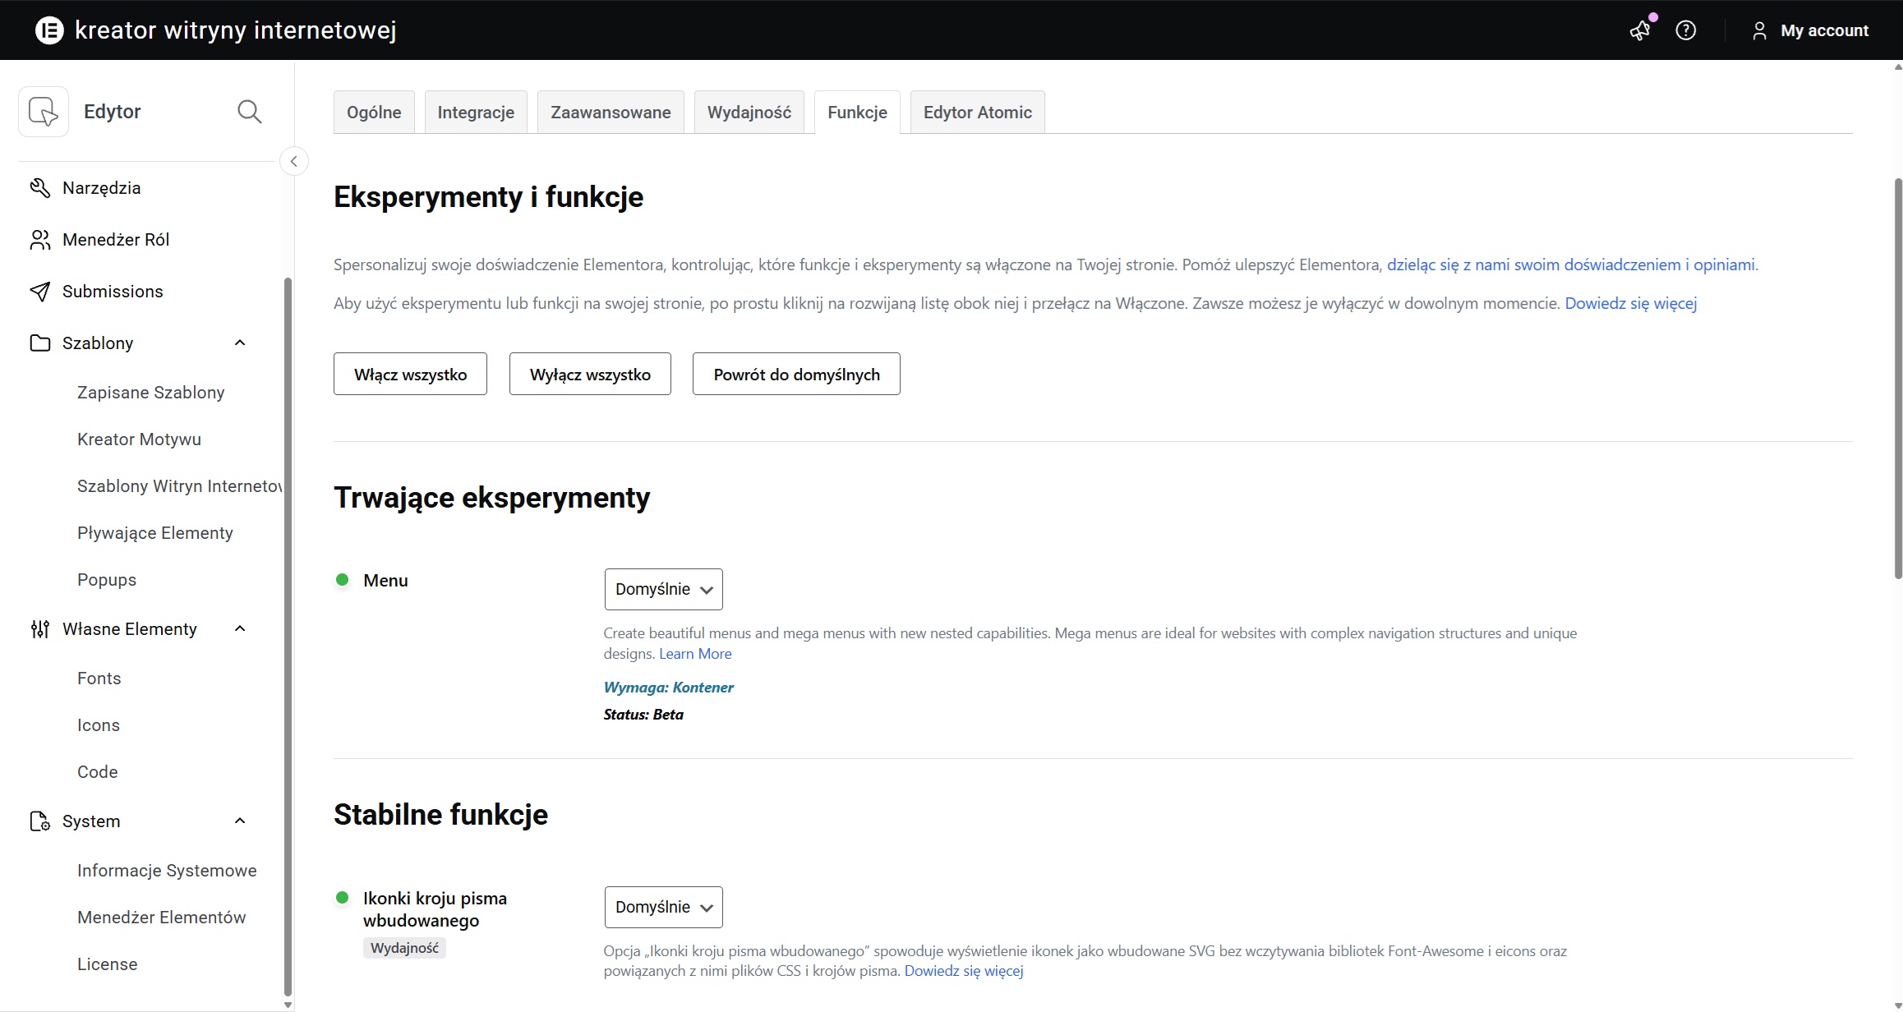
Task: Open Learn More link for Menu
Action: 695,654
